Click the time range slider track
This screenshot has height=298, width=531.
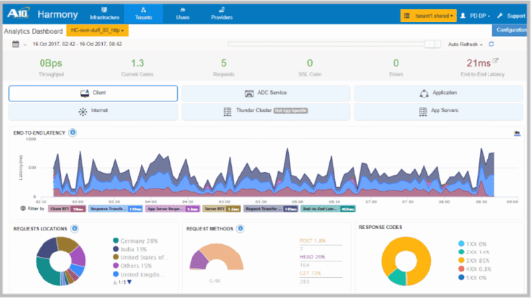(327, 44)
